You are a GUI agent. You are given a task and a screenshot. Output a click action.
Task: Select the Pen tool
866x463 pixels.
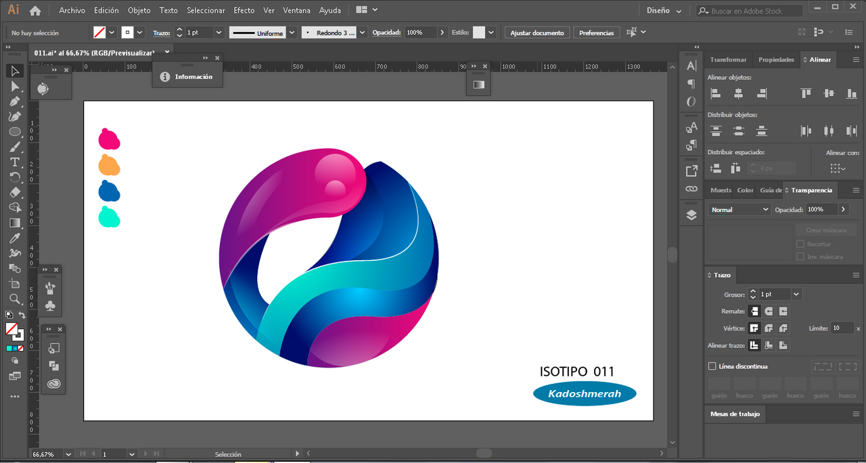15,101
